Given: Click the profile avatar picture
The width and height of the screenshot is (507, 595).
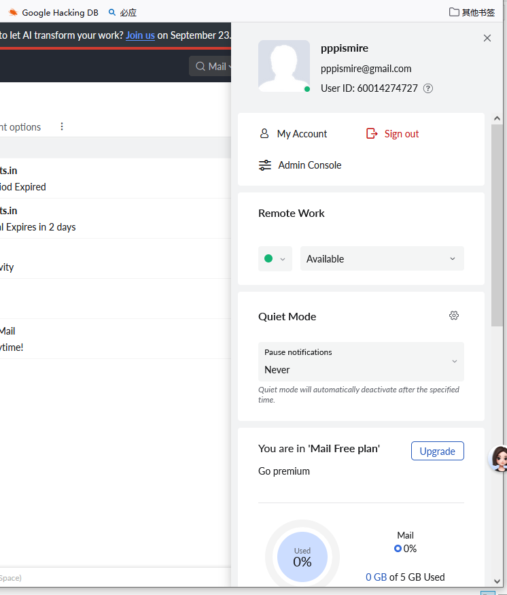Looking at the screenshot, I should point(283,66).
